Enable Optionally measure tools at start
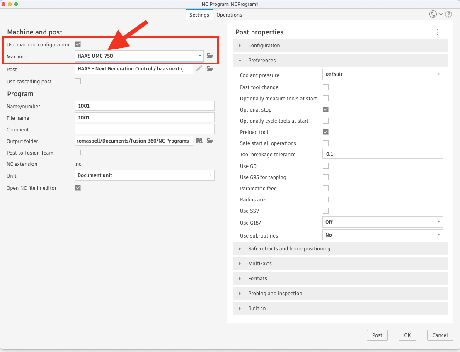Screen dimensions: 460x352 (326, 98)
